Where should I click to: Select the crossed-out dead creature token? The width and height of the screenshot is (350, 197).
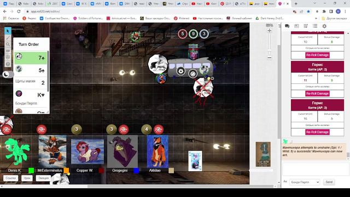(x=203, y=88)
